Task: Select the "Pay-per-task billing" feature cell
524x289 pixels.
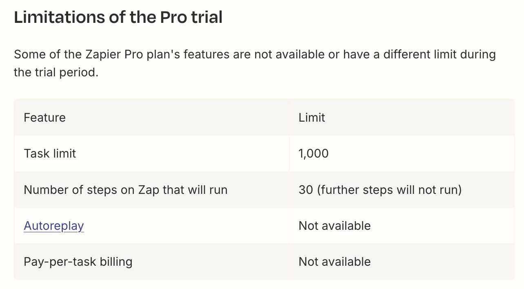Action: 78,262
